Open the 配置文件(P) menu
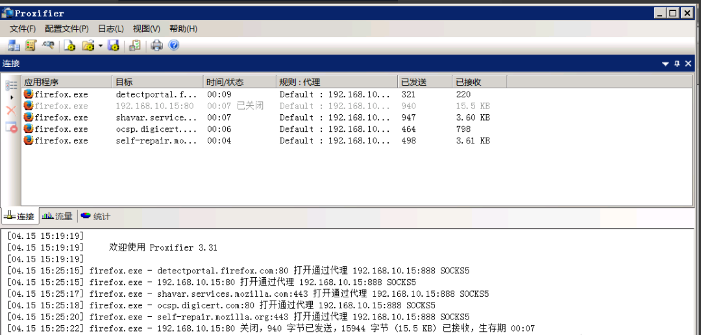701x335 pixels. pos(66,29)
